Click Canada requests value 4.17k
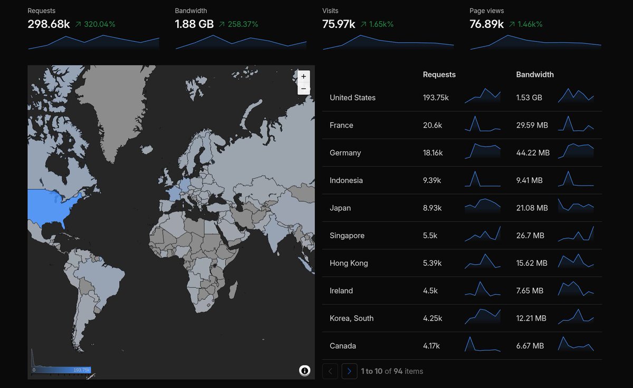 (x=431, y=346)
